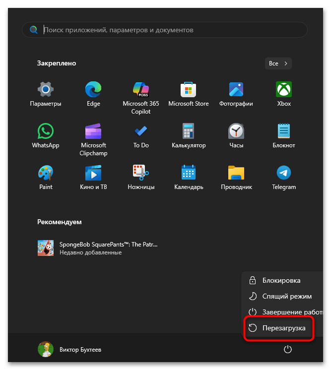331x370 pixels.
Task: Click Виктор Бухтеев user avatar
Action: (x=46, y=349)
